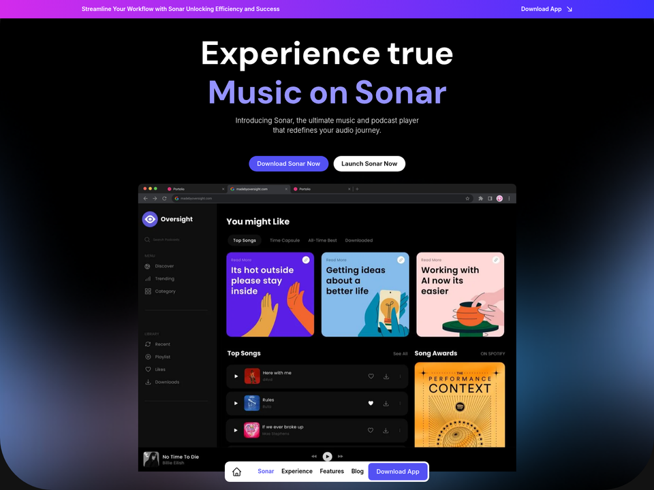Click Download Sonar Now button
Image resolution: width=654 pixels, height=490 pixels.
pos(289,164)
